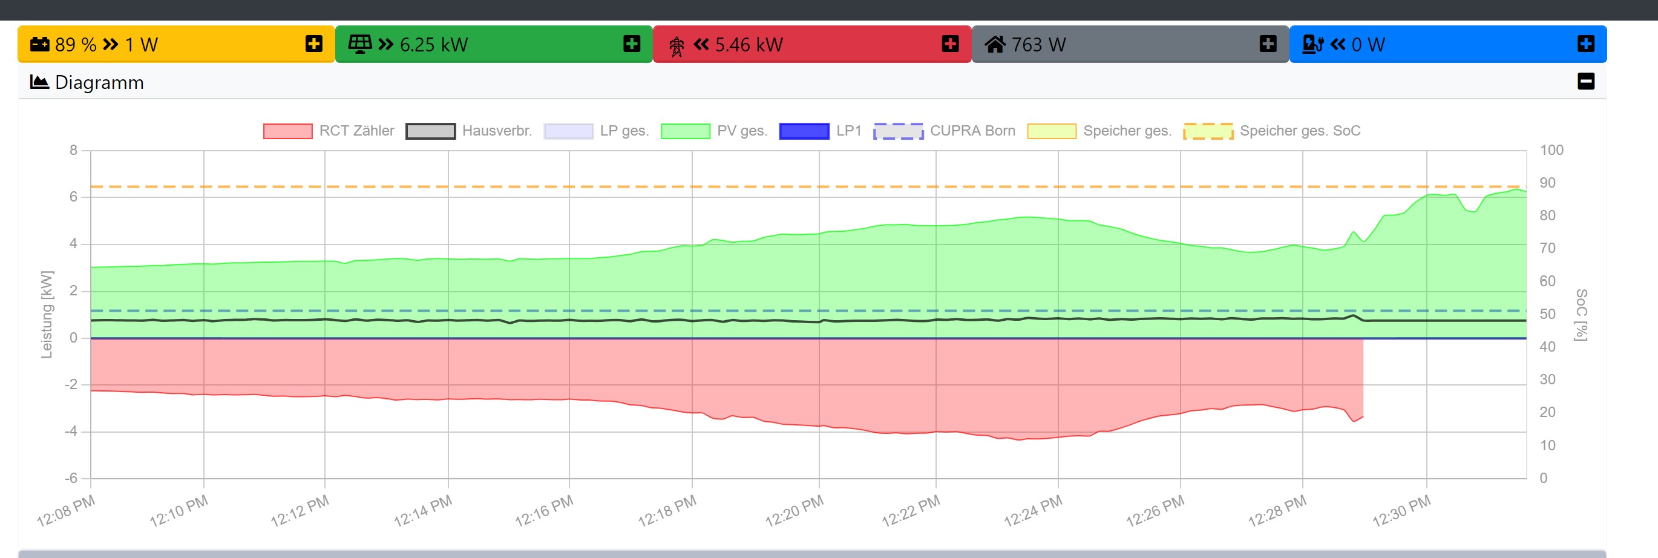Toggle RCT Zähler series red swatch
The height and width of the screenshot is (558, 1658).
[x=287, y=131]
